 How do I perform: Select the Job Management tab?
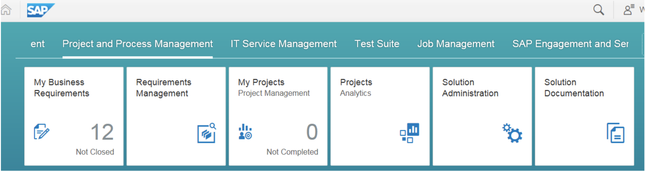pos(456,44)
